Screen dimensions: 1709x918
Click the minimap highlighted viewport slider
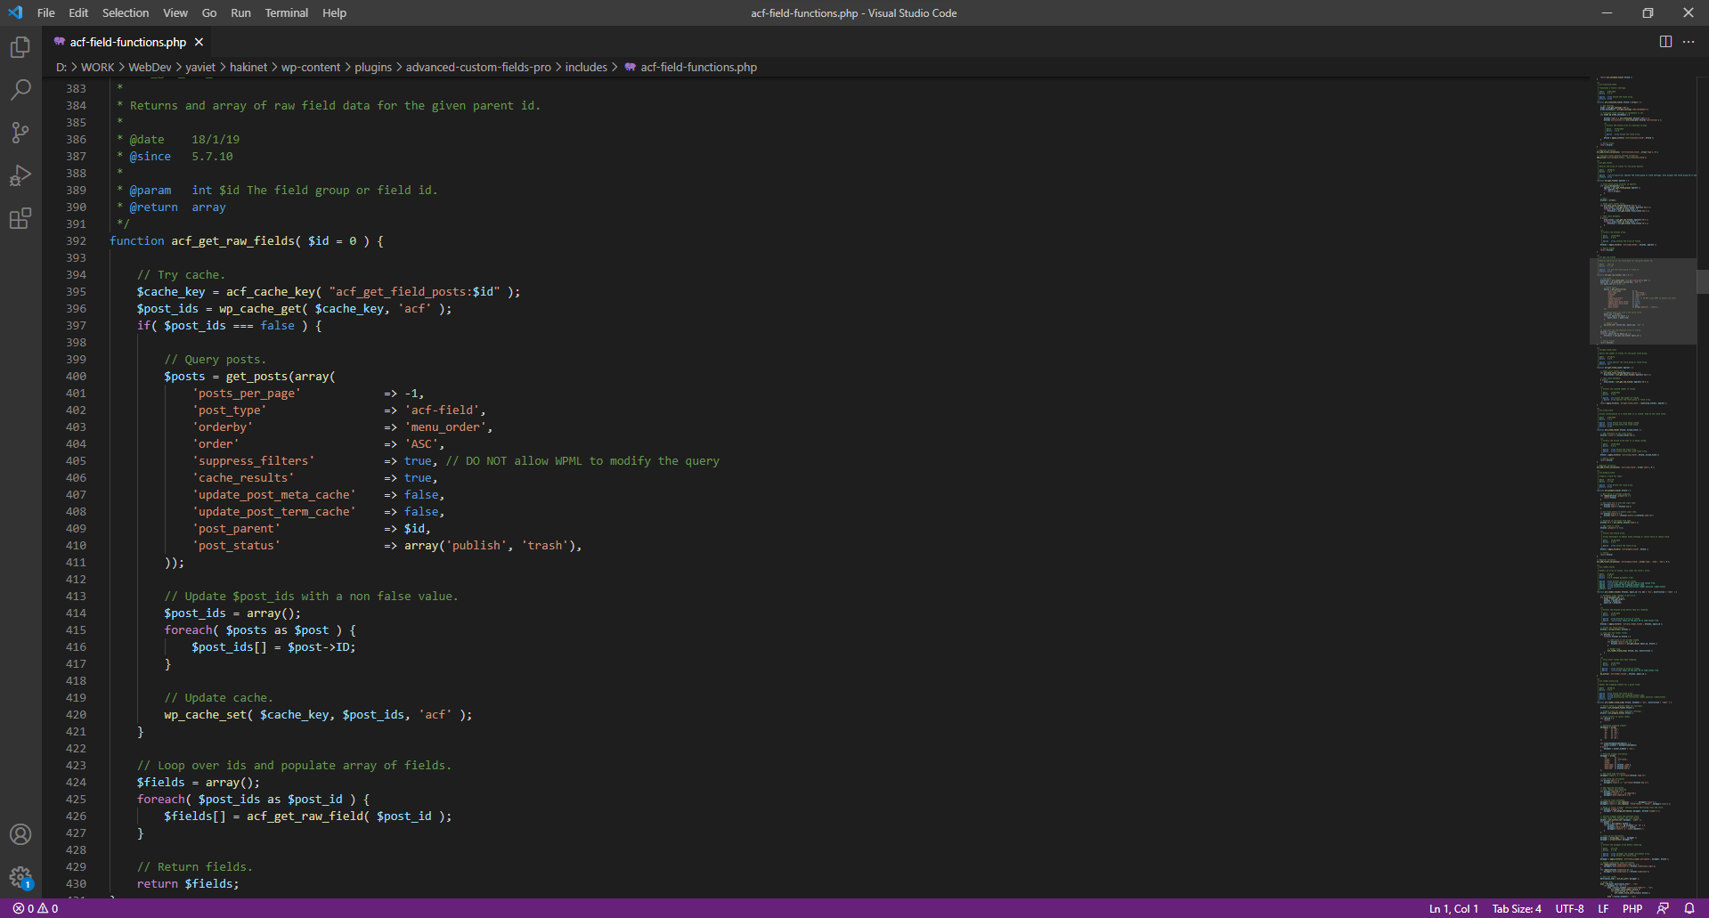[x=1643, y=301]
